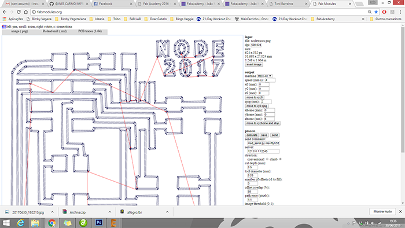Open Archive.zip download options arrow
The height and width of the screenshot is (228, 405).
tap(110, 212)
